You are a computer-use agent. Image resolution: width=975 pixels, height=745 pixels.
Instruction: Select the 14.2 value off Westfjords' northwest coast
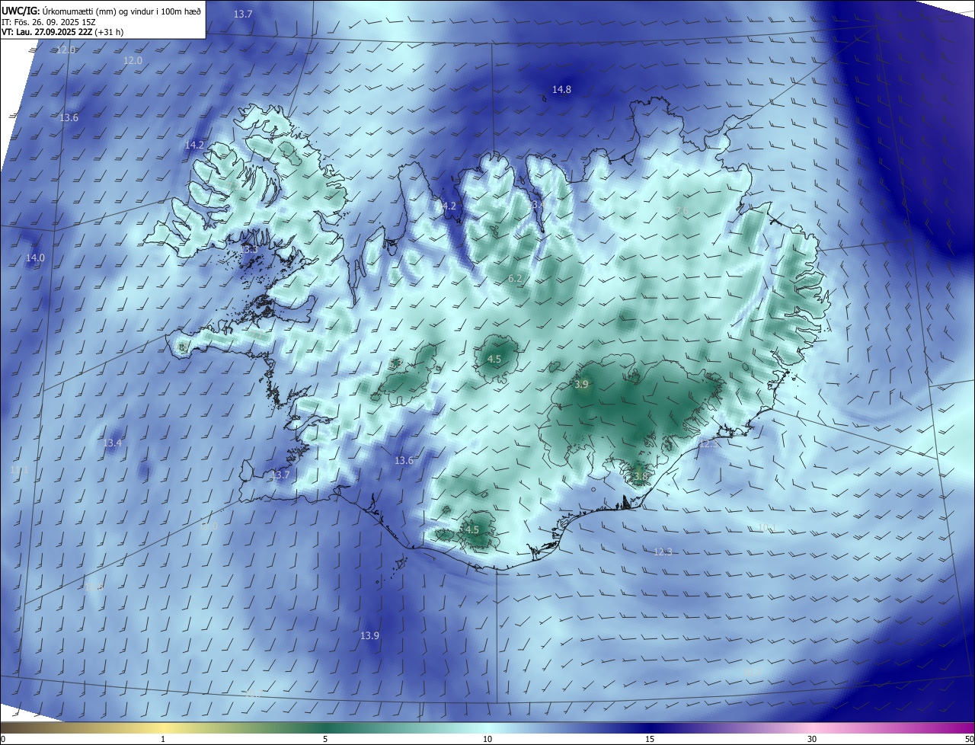pyautogui.click(x=194, y=145)
